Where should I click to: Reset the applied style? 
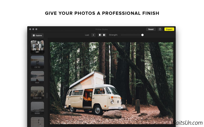(151, 29)
